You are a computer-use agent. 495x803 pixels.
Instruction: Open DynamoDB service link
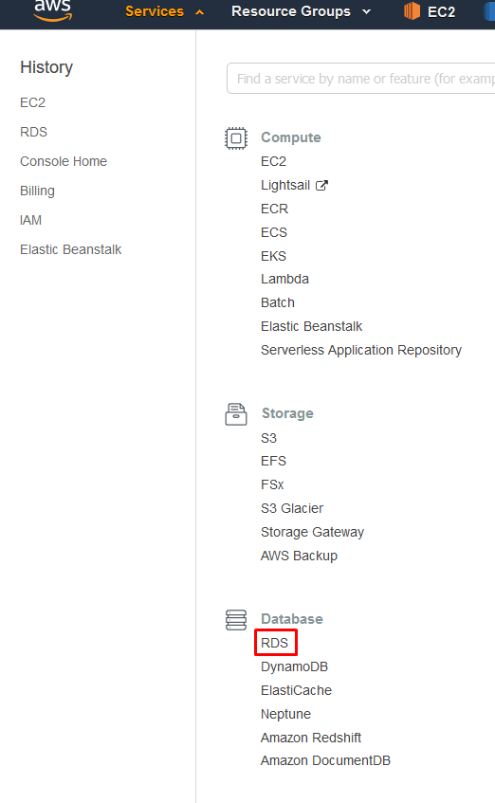294,666
